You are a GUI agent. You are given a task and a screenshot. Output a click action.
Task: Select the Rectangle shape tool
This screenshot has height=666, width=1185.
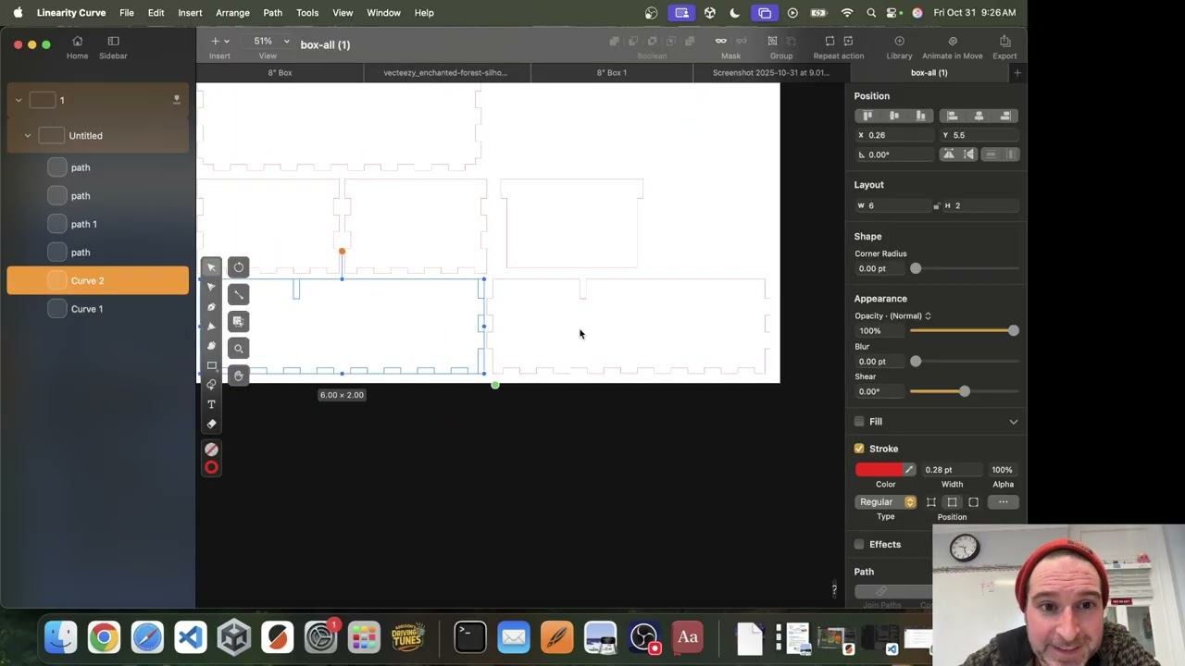[211, 365]
